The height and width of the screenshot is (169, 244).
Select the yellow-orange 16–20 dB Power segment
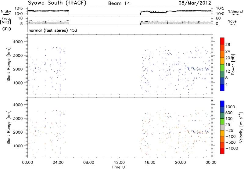click(222, 61)
